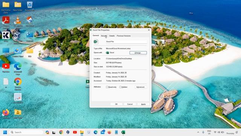Viewport: 241px width, 136px height.
Task: Click the Excel app icon beside Opens with
Action: (107, 53)
